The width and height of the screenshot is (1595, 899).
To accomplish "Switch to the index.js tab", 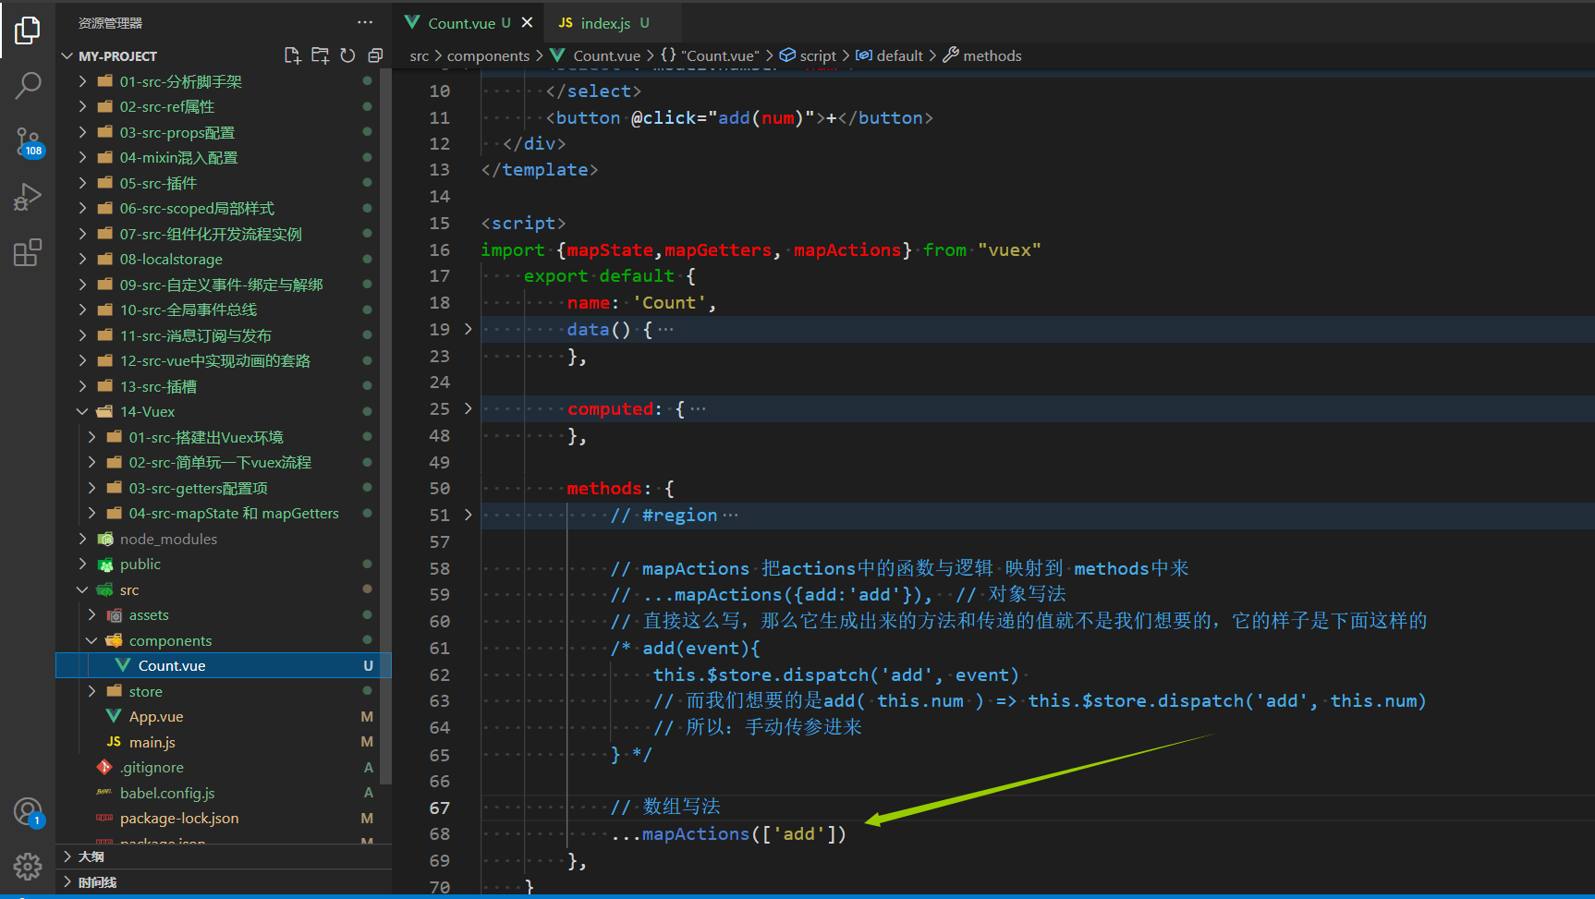I will (605, 23).
